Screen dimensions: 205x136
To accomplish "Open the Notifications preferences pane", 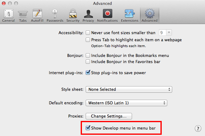I will click(107, 15).
